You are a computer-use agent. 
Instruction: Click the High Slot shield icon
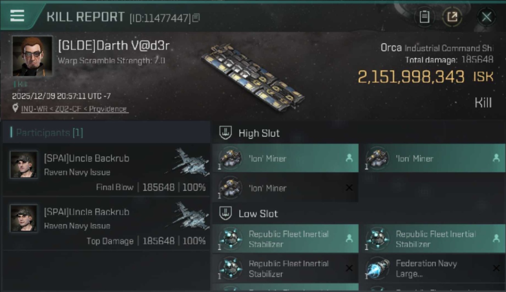[x=225, y=133]
